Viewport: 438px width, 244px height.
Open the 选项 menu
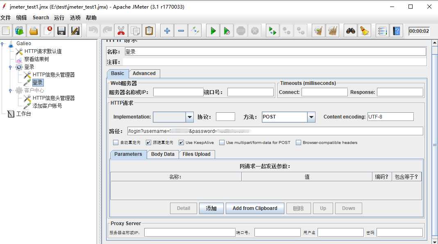75,18
